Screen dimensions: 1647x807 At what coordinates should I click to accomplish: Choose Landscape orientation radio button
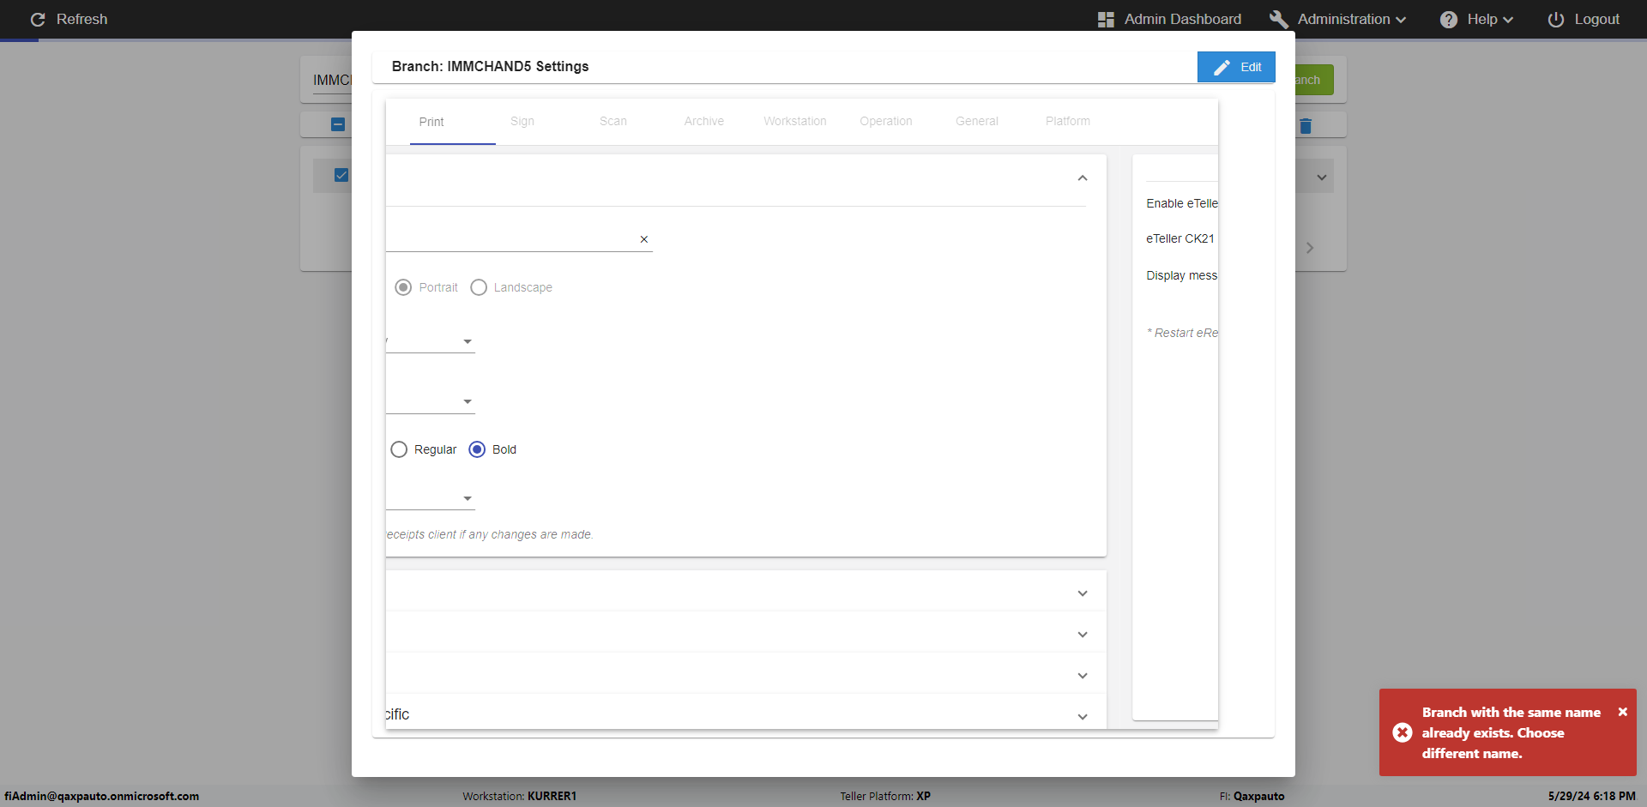point(479,287)
